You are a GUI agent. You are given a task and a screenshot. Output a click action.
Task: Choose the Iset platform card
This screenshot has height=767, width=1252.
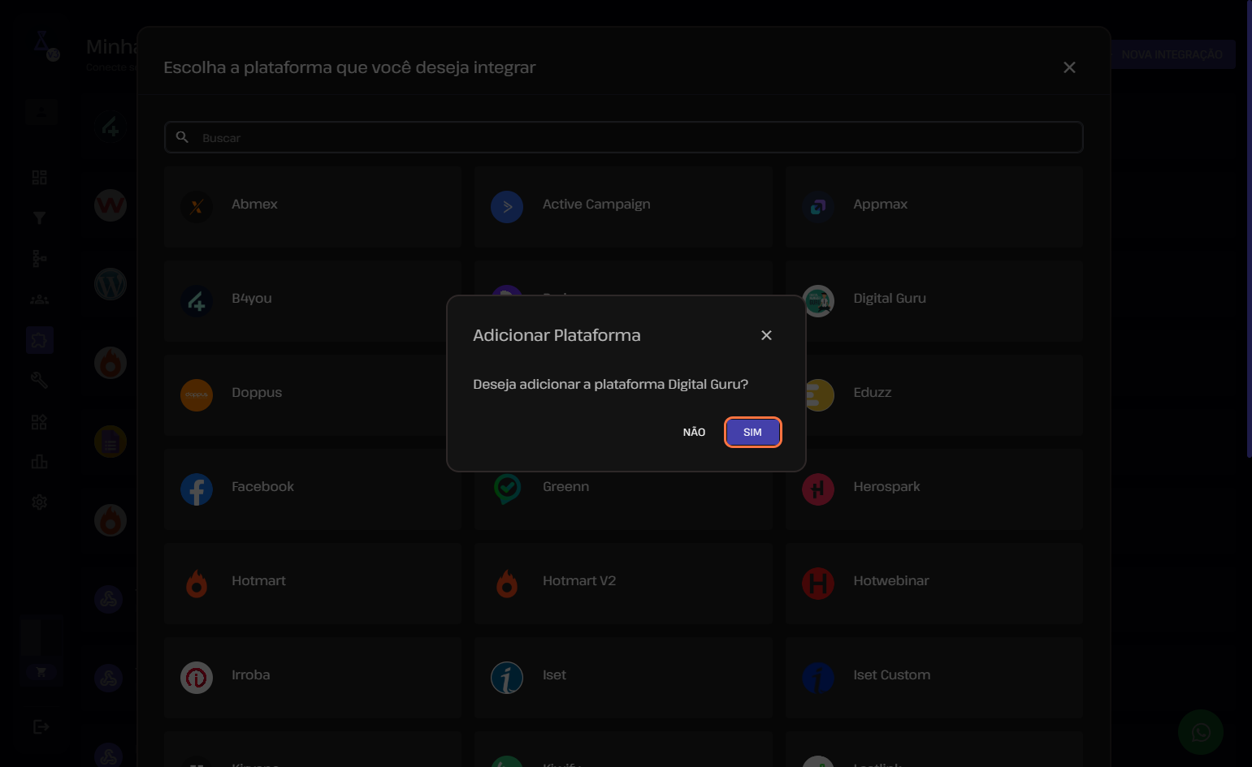coord(623,678)
